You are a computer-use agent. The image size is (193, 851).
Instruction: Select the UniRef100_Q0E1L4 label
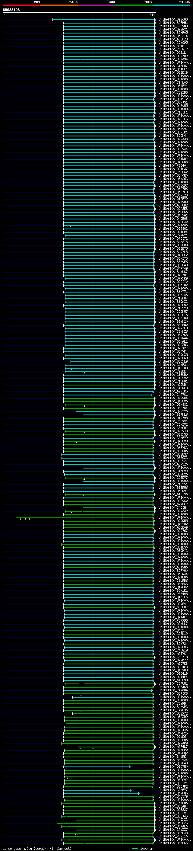coord(173,53)
